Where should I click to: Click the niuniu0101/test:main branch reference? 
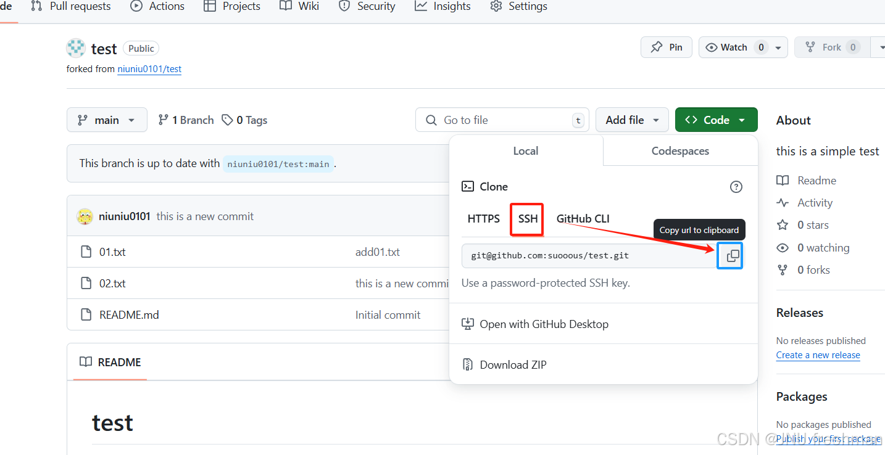[278, 164]
